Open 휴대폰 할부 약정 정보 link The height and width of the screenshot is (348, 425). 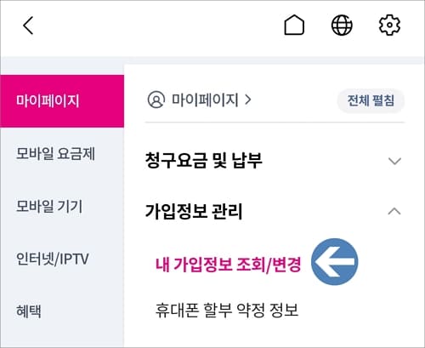(227, 310)
